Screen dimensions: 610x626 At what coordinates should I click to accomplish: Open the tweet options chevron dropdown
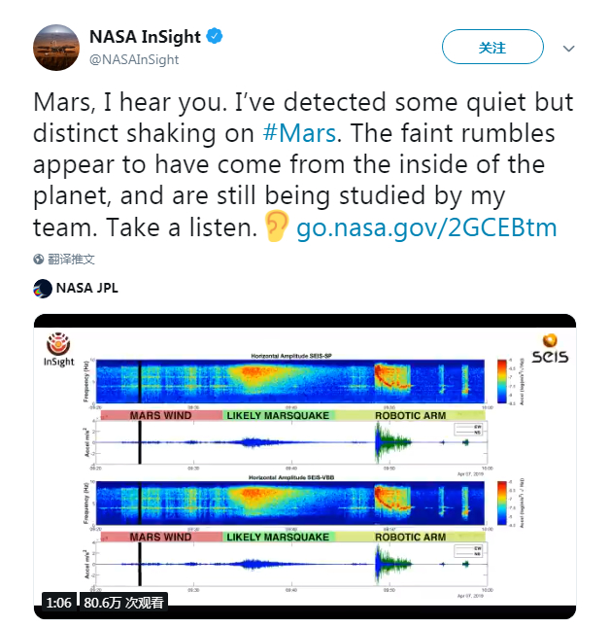tap(569, 48)
